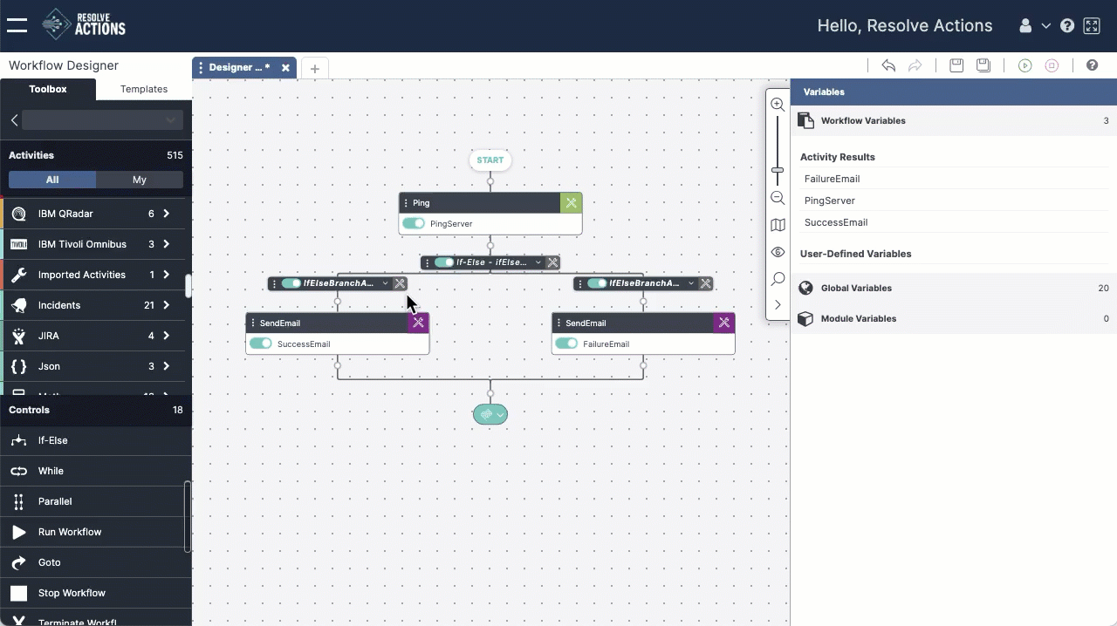Viewport: 1117px width, 626px height.
Task: Open If-Else control settings wrench
Action: click(x=552, y=262)
